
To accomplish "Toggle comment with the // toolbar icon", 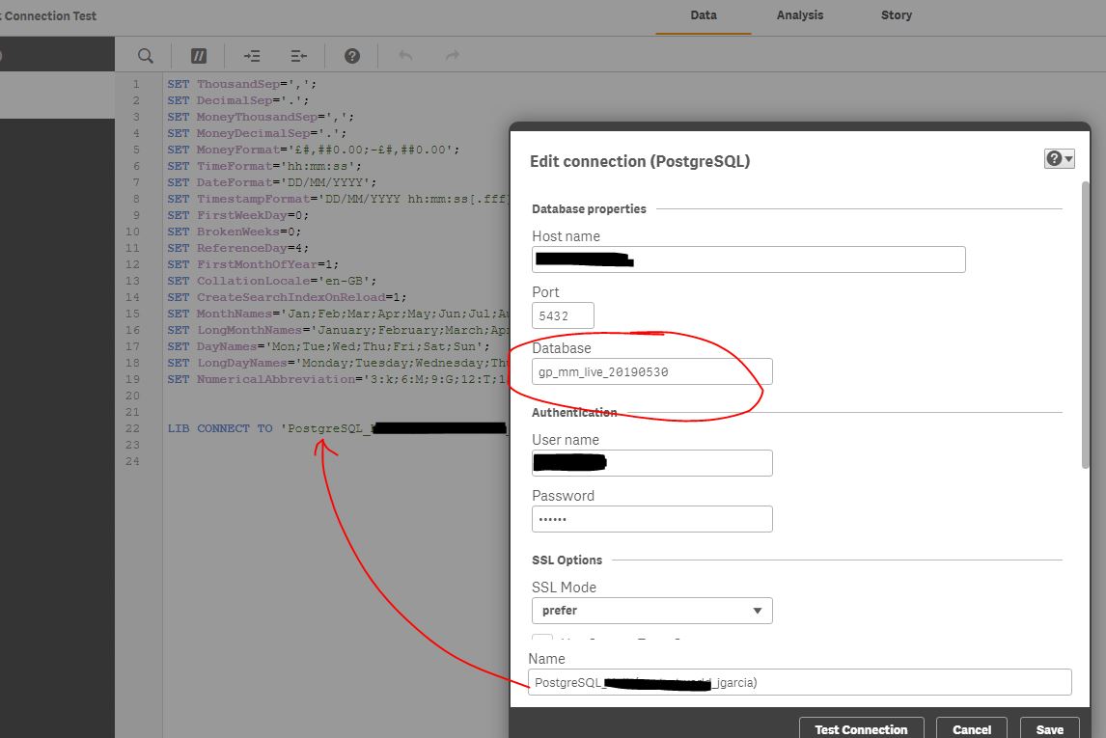I will tap(199, 56).
